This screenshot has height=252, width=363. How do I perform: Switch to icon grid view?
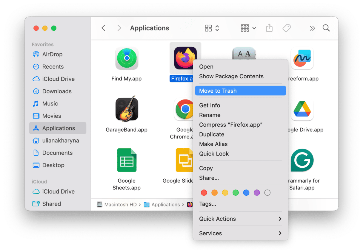208,28
